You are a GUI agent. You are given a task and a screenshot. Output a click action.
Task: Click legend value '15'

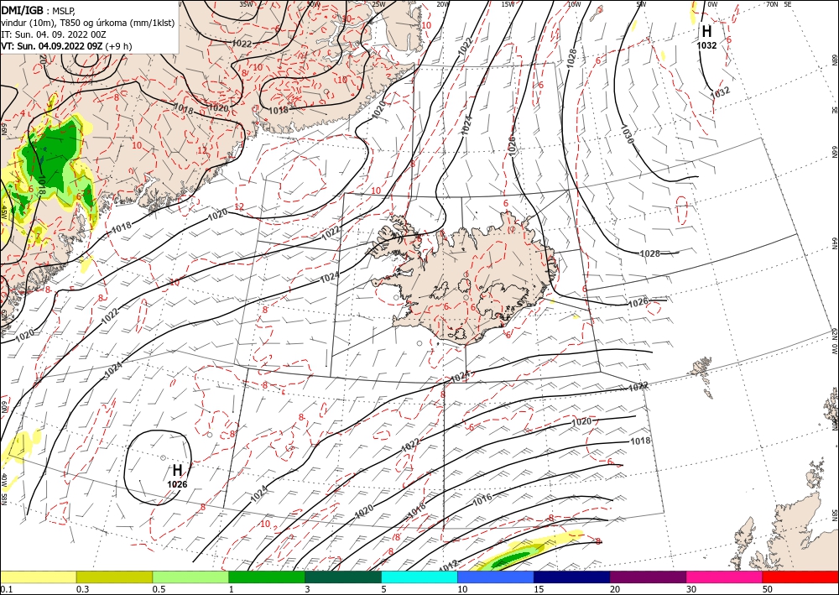click(539, 589)
